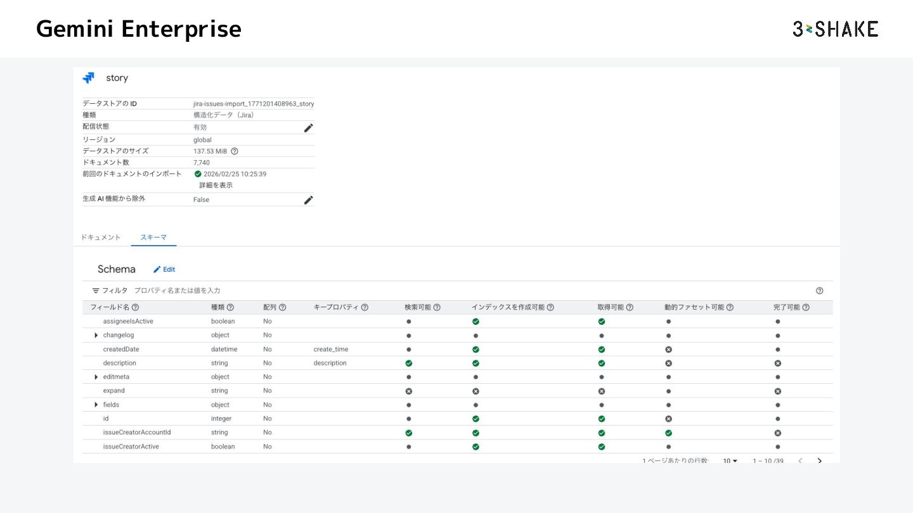Go to next page of schema fields

pos(819,460)
